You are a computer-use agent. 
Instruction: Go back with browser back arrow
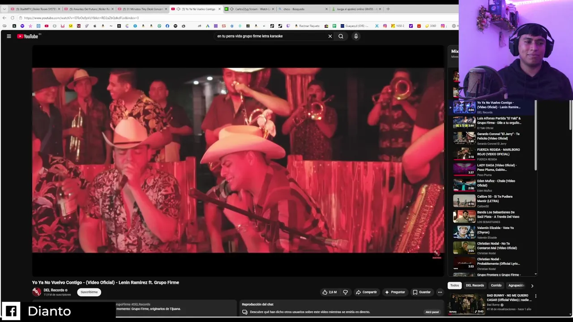pyautogui.click(x=4, y=18)
